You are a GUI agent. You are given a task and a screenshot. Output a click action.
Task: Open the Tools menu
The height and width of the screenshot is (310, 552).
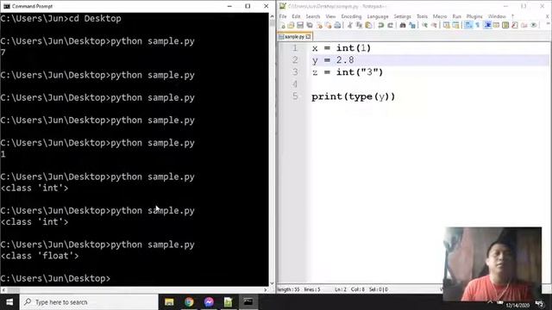tap(422, 16)
